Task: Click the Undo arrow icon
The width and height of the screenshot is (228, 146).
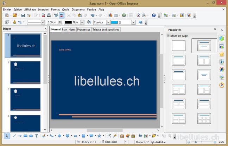Action: [x=93, y=15]
